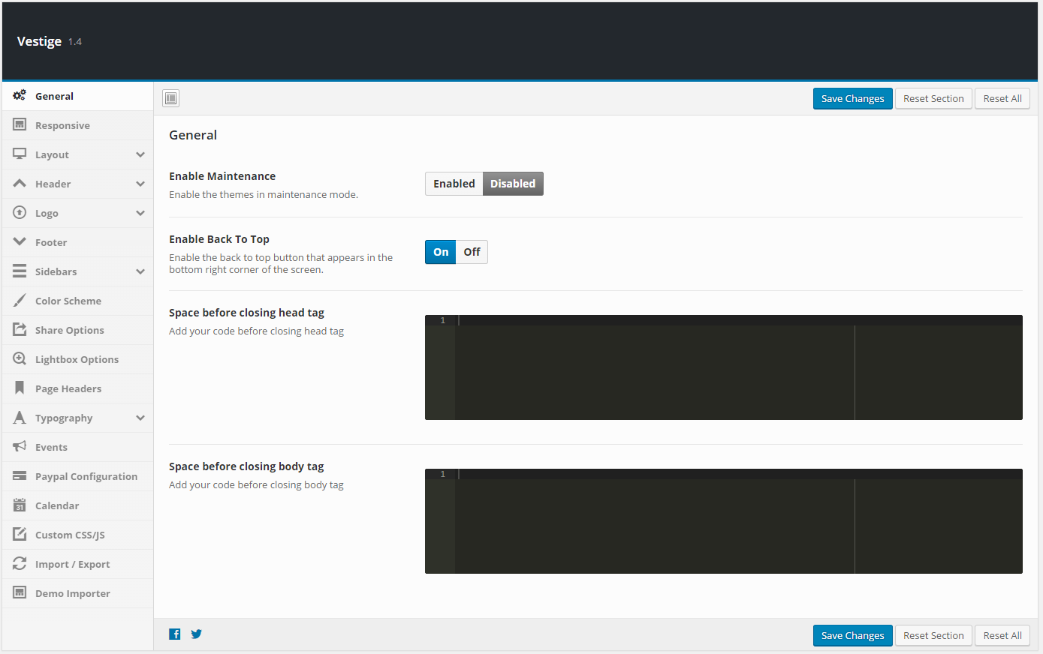Click the Import / Export refresh icon
Screen dimensions: 1043x654
[20, 564]
